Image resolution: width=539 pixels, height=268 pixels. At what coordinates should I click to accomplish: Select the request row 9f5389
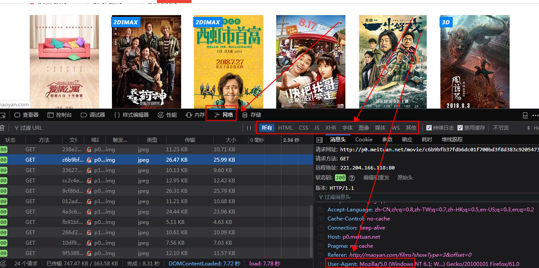155,253
